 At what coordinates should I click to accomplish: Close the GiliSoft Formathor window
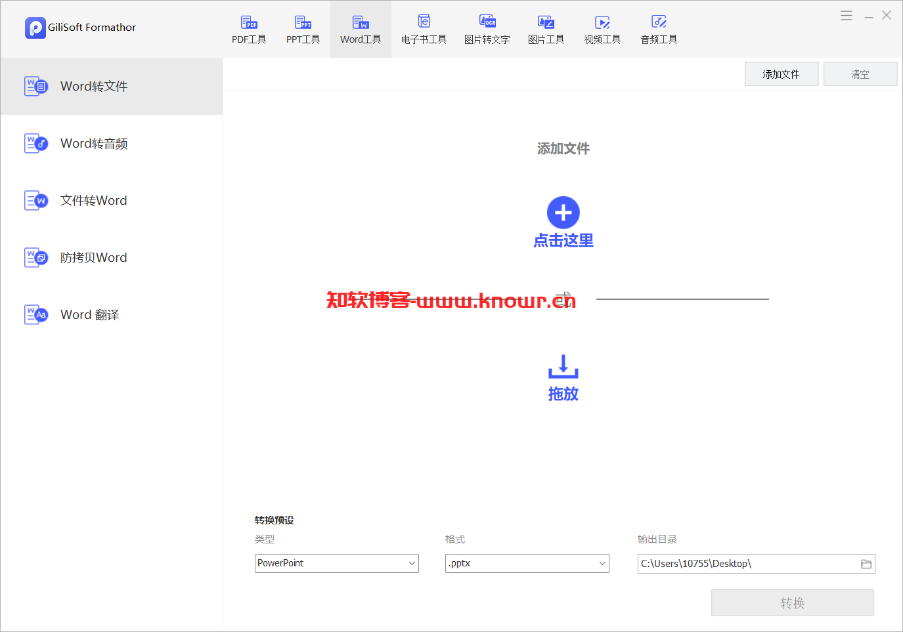click(887, 15)
